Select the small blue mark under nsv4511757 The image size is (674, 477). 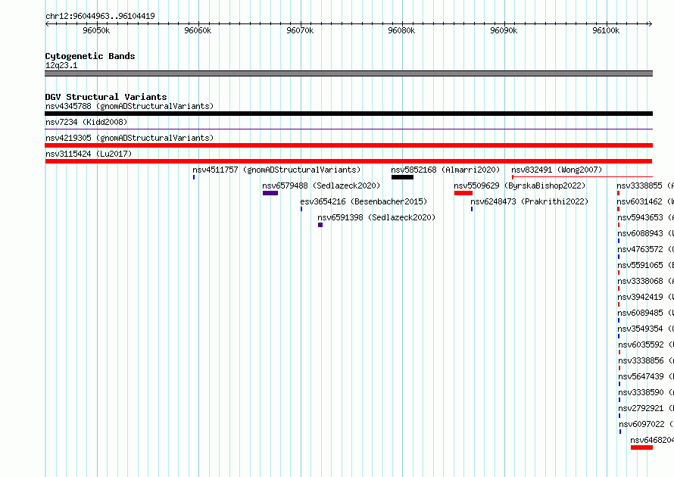194,177
